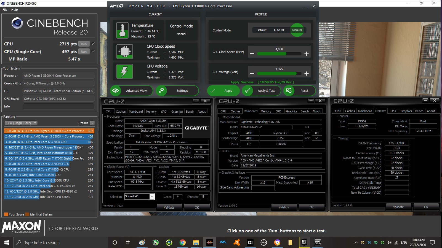Click Validate in third CPU-Z window
This screenshot has width=442, height=248.
(x=398, y=207)
